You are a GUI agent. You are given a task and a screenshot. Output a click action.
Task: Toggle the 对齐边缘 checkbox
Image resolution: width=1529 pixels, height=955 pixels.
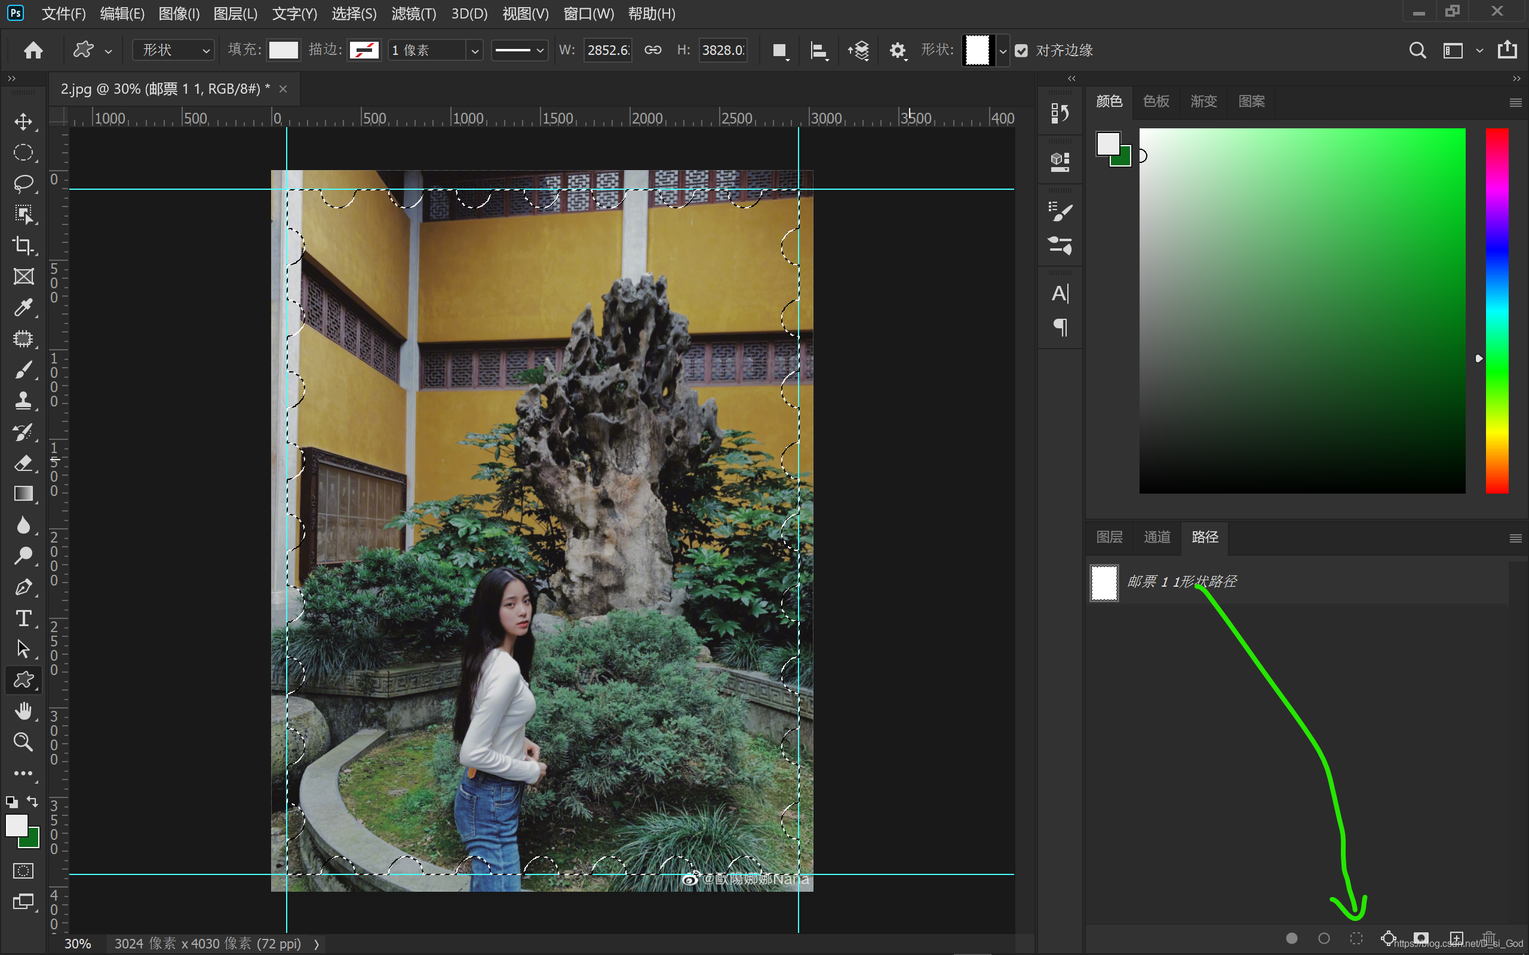[1021, 51]
